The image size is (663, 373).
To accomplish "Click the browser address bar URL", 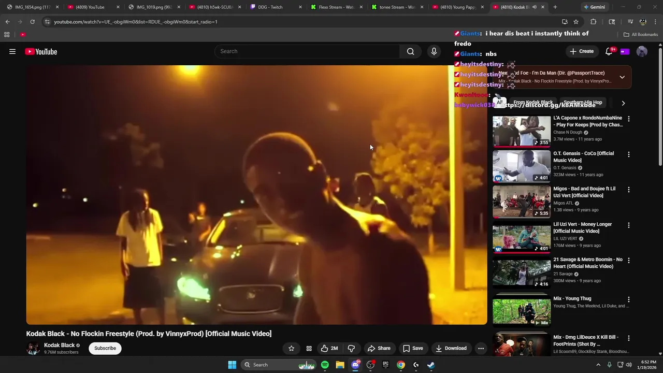I will coord(135,22).
